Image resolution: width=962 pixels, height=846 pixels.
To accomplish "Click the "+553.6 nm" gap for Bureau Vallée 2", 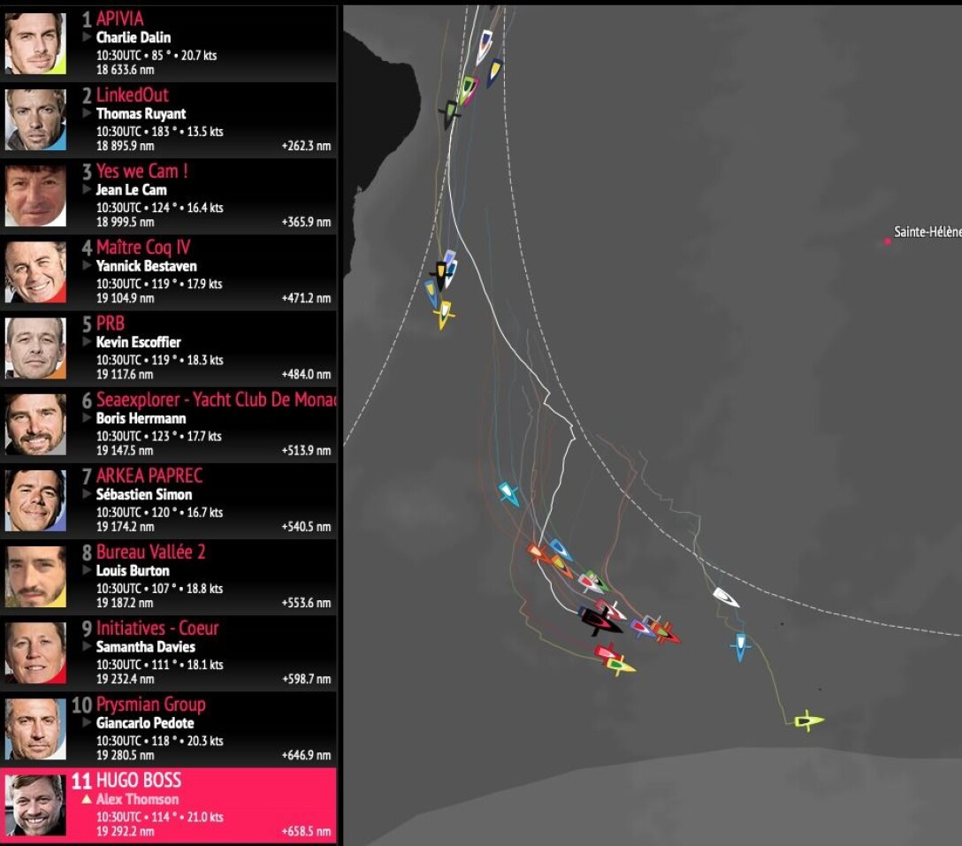I will 306,603.
